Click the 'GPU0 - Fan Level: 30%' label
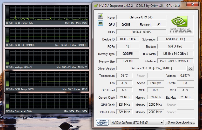202x130 pixels. pyautogui.click(x=19, y=111)
